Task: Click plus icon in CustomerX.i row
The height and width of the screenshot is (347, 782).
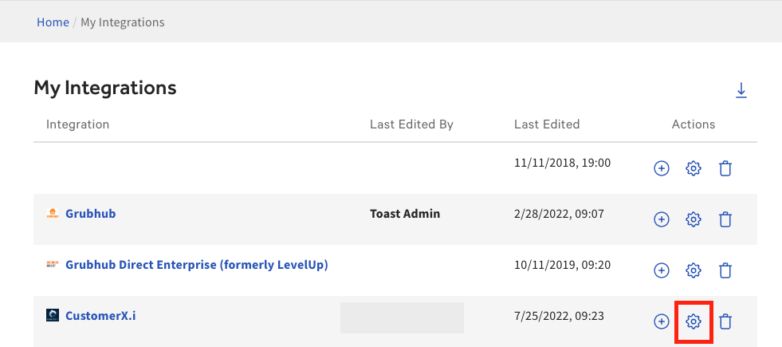Action: 661,321
